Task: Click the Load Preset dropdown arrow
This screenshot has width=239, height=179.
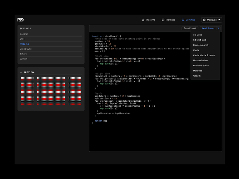Action: 218,28
